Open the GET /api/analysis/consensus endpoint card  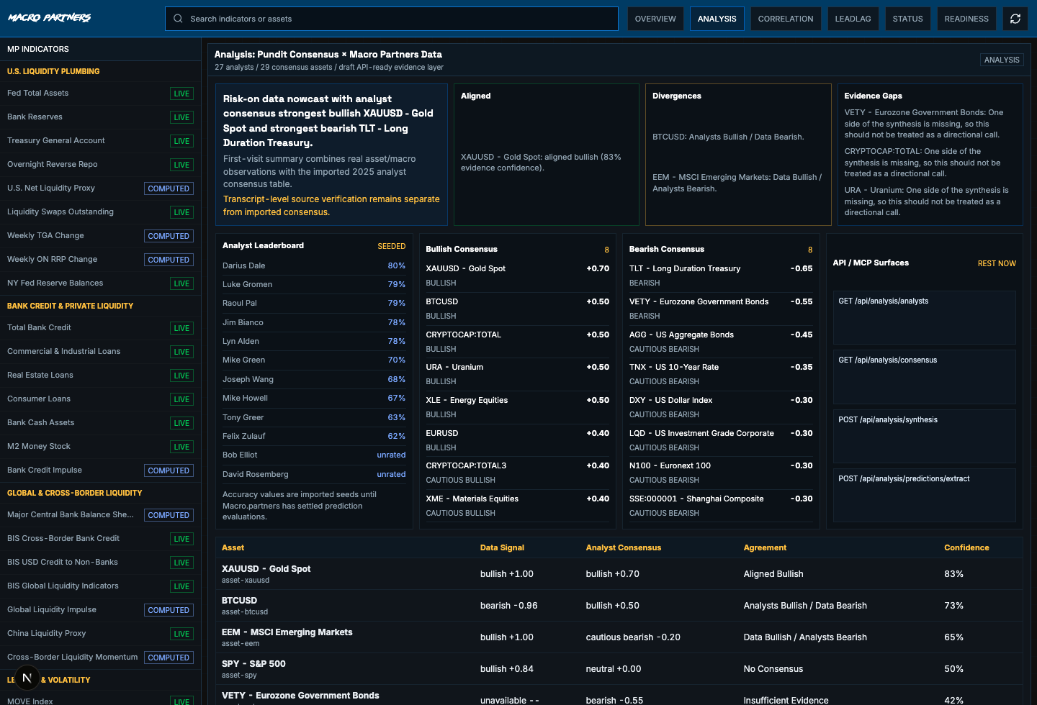click(925, 377)
